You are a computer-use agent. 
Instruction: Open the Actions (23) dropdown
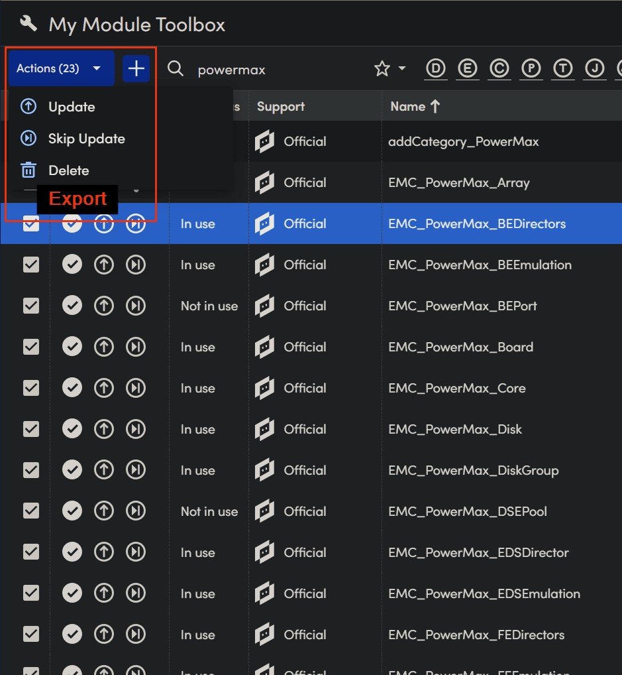[x=62, y=68]
